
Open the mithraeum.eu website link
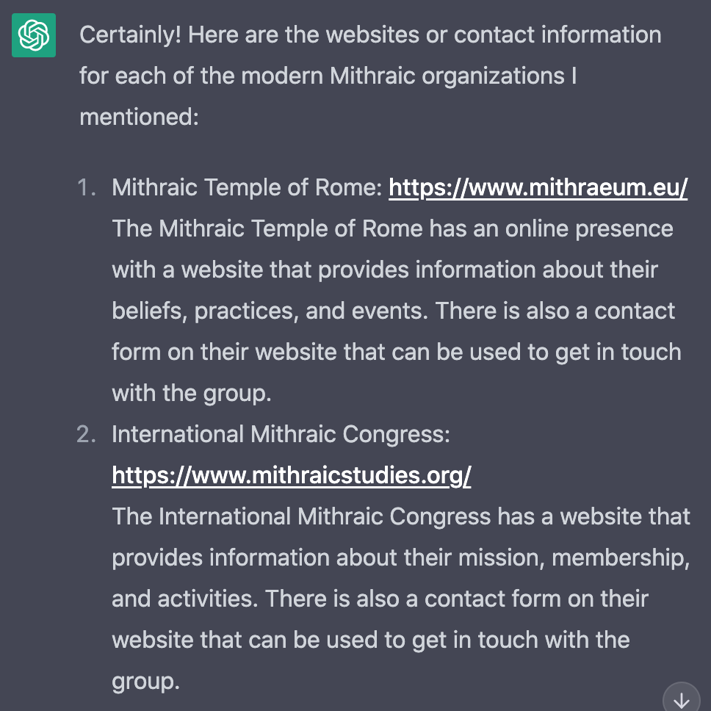(538, 188)
